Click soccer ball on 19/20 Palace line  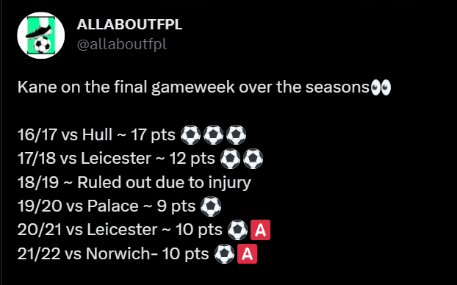[x=211, y=206]
